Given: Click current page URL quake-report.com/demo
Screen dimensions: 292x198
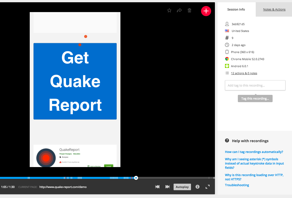Looking at the screenshot, I should click(x=63, y=187).
